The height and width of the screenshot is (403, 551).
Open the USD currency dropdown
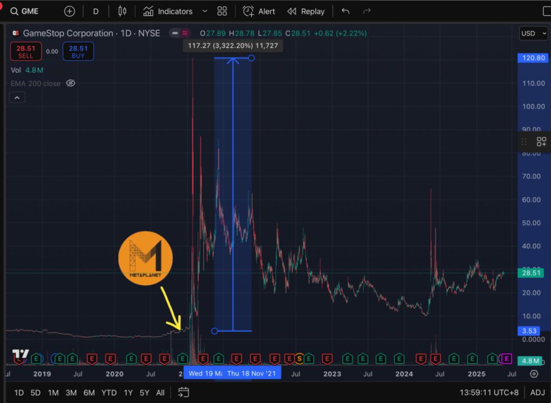(x=532, y=33)
